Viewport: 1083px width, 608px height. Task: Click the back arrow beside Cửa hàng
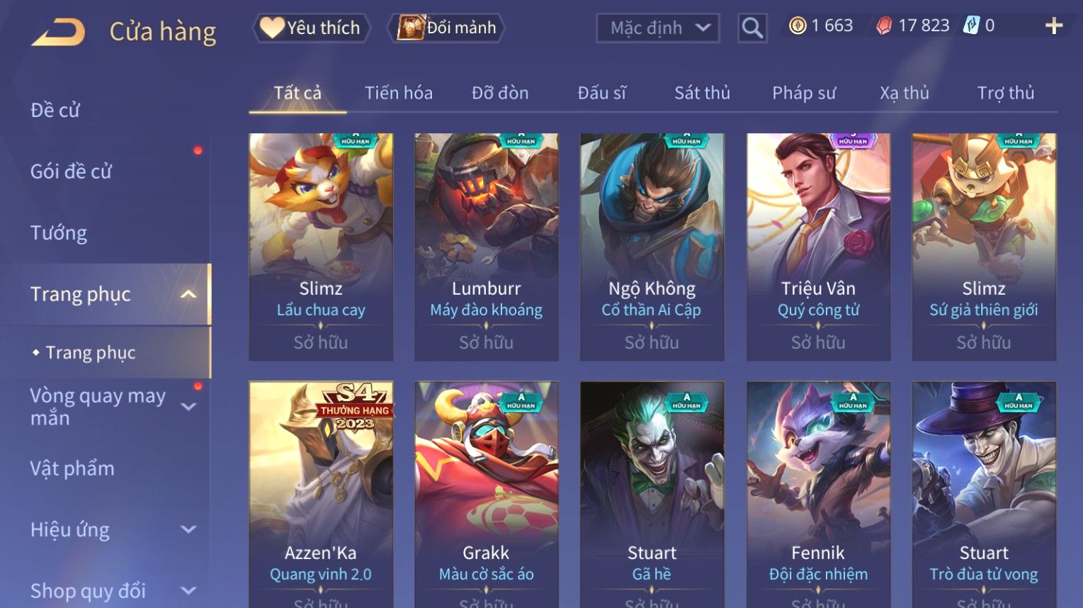tap(58, 32)
